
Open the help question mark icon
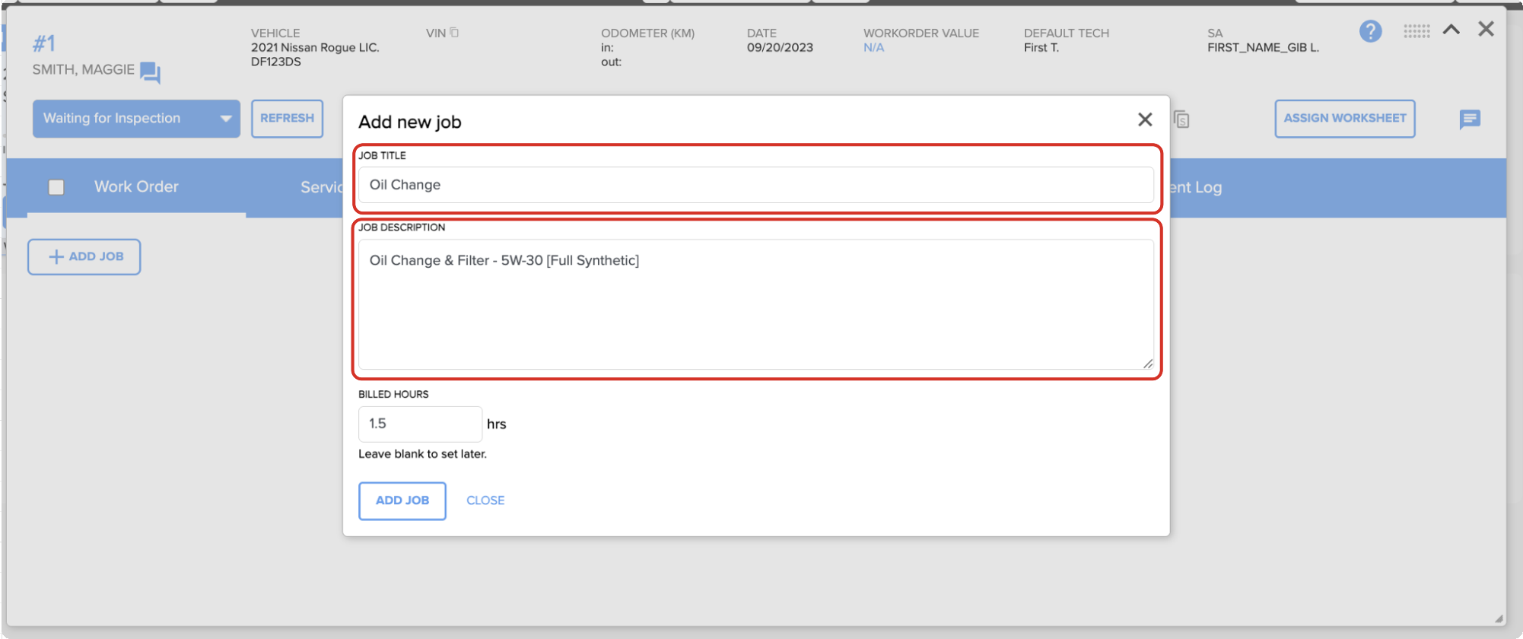click(x=1370, y=31)
